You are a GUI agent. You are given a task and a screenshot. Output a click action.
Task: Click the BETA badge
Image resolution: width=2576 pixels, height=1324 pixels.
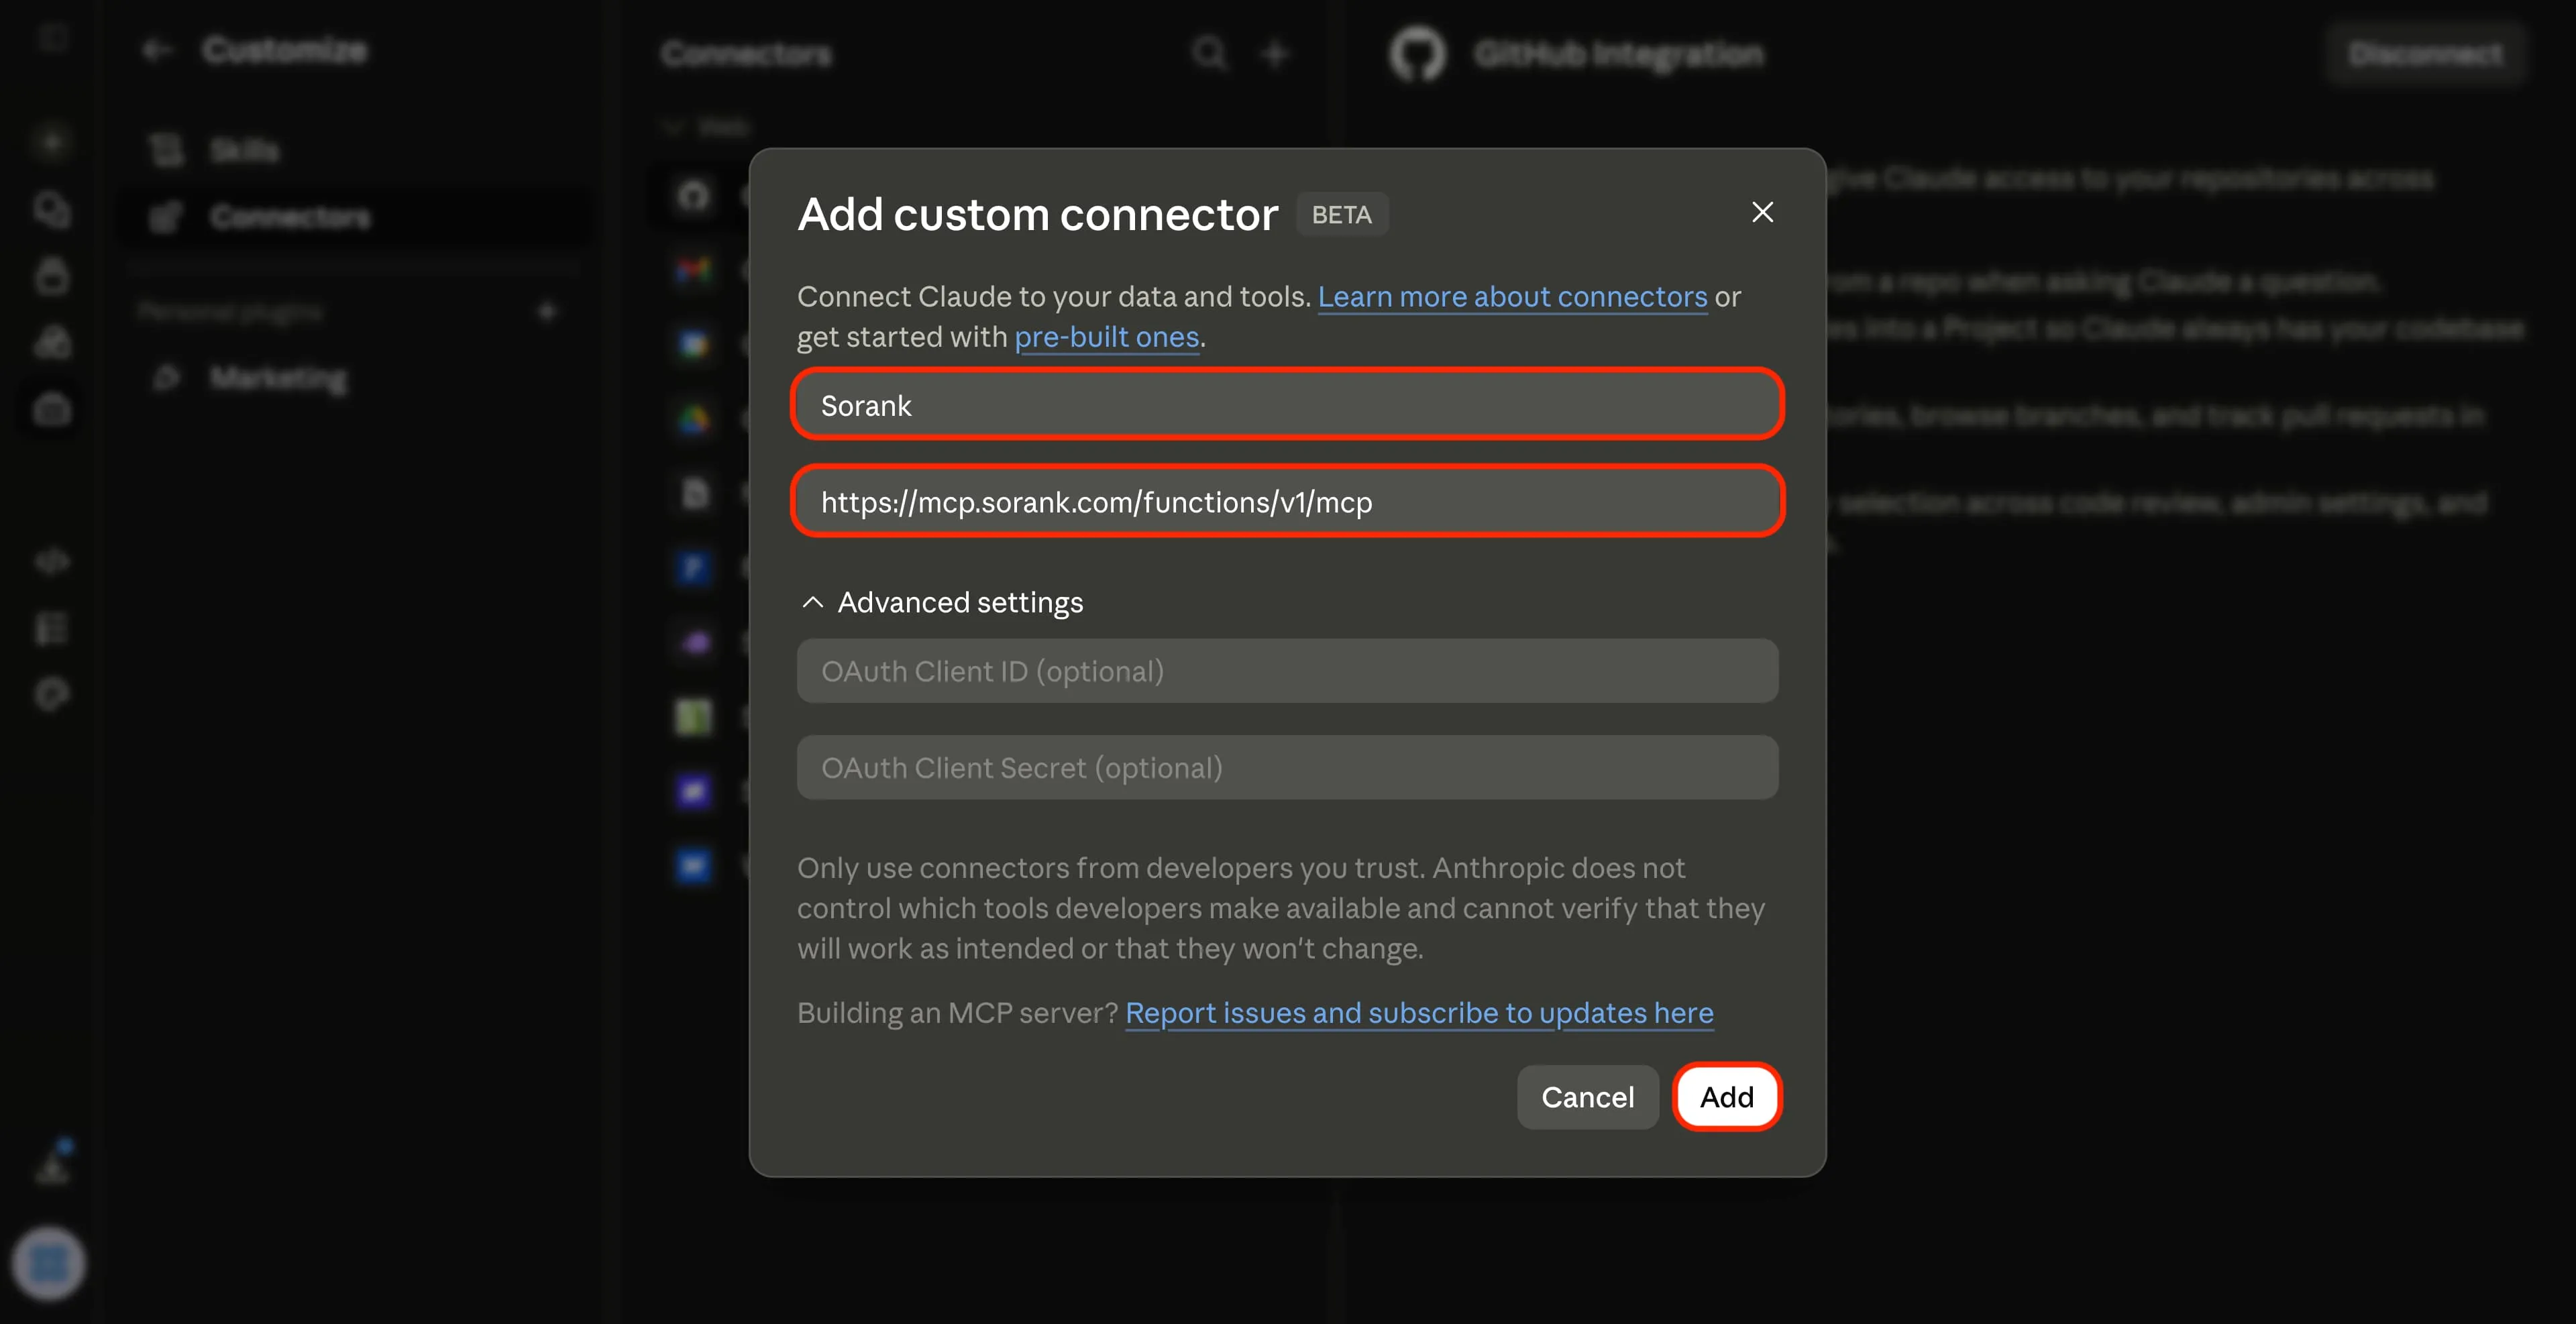[x=1342, y=214]
